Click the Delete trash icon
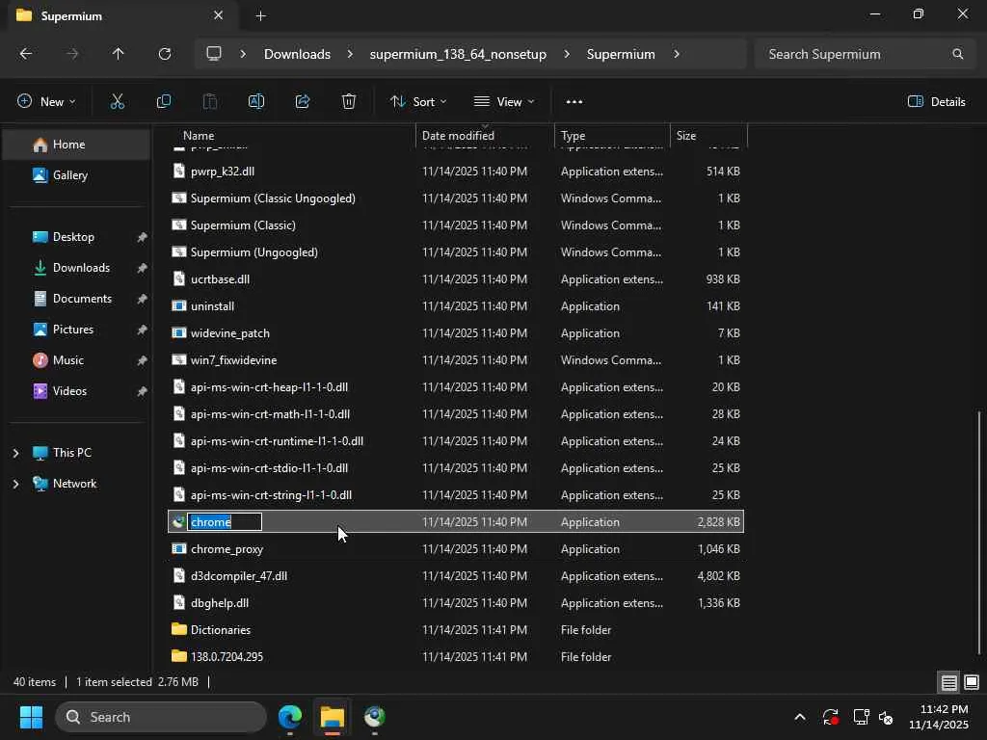Viewport: 987px width, 740px height. pyautogui.click(x=349, y=101)
